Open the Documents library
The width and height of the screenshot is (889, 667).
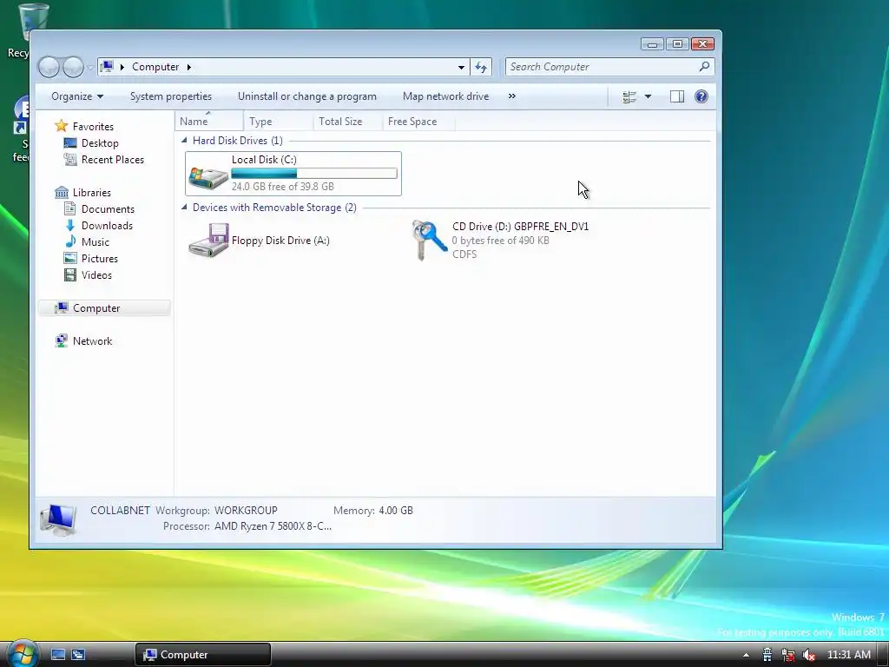(108, 208)
